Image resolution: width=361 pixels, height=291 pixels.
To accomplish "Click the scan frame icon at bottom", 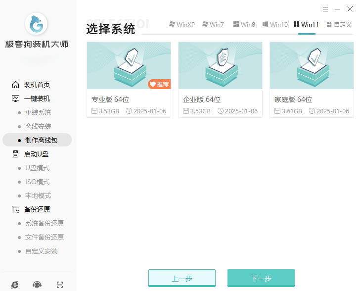I will [60, 285].
